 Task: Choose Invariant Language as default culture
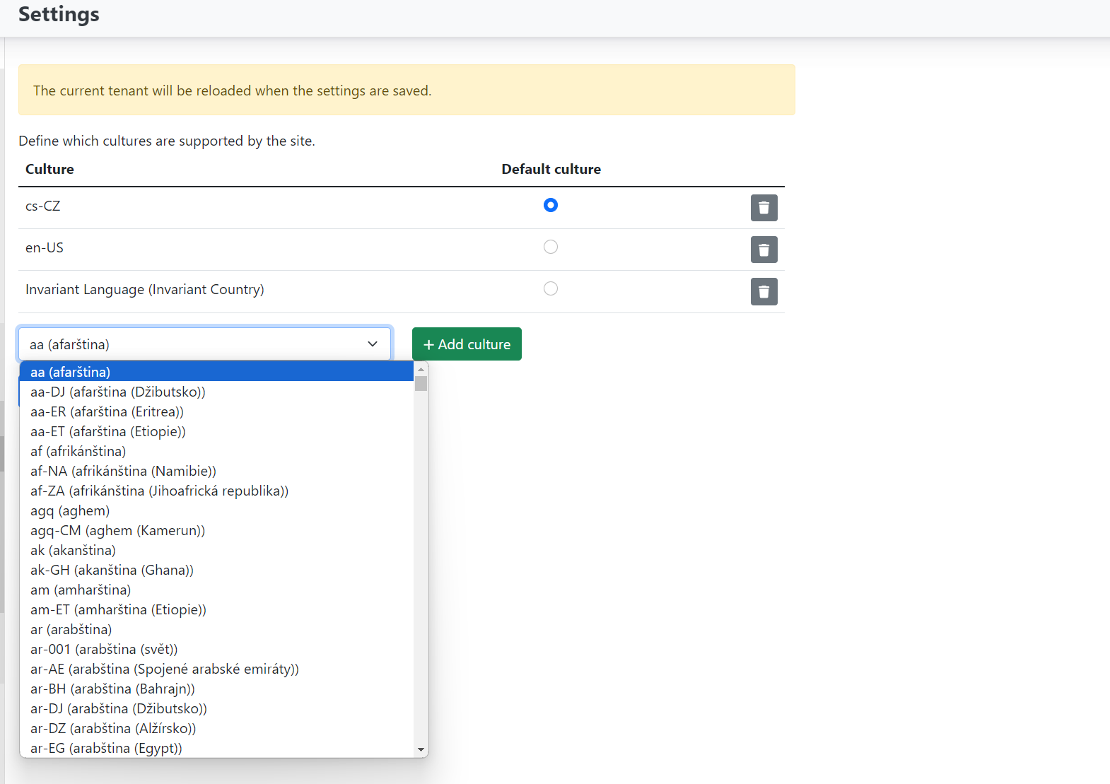point(550,288)
